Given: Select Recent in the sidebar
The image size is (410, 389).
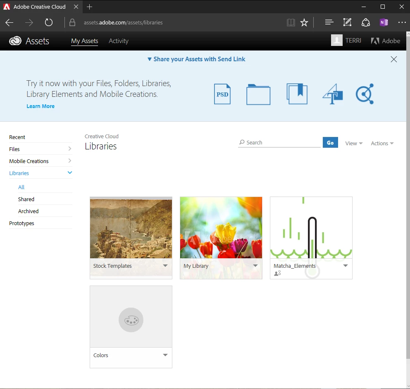Looking at the screenshot, I should pyautogui.click(x=41, y=137).
